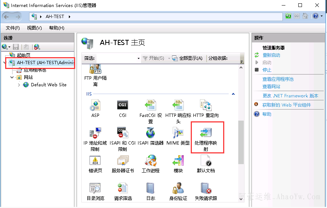This screenshot has width=327, height=208.
Task: Collapse the IIS group section chevron
Action: point(233,94)
